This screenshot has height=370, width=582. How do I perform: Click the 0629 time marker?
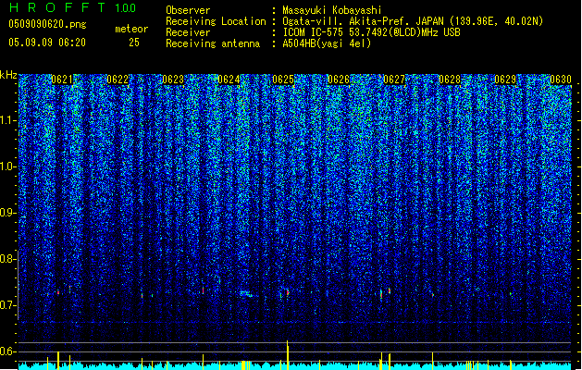coord(505,80)
